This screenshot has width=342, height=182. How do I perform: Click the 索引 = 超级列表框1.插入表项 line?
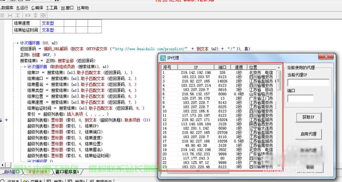coord(68,114)
